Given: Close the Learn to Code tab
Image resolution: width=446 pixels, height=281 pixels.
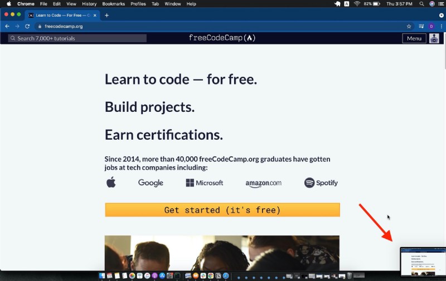Looking at the screenshot, I should (x=95, y=16).
